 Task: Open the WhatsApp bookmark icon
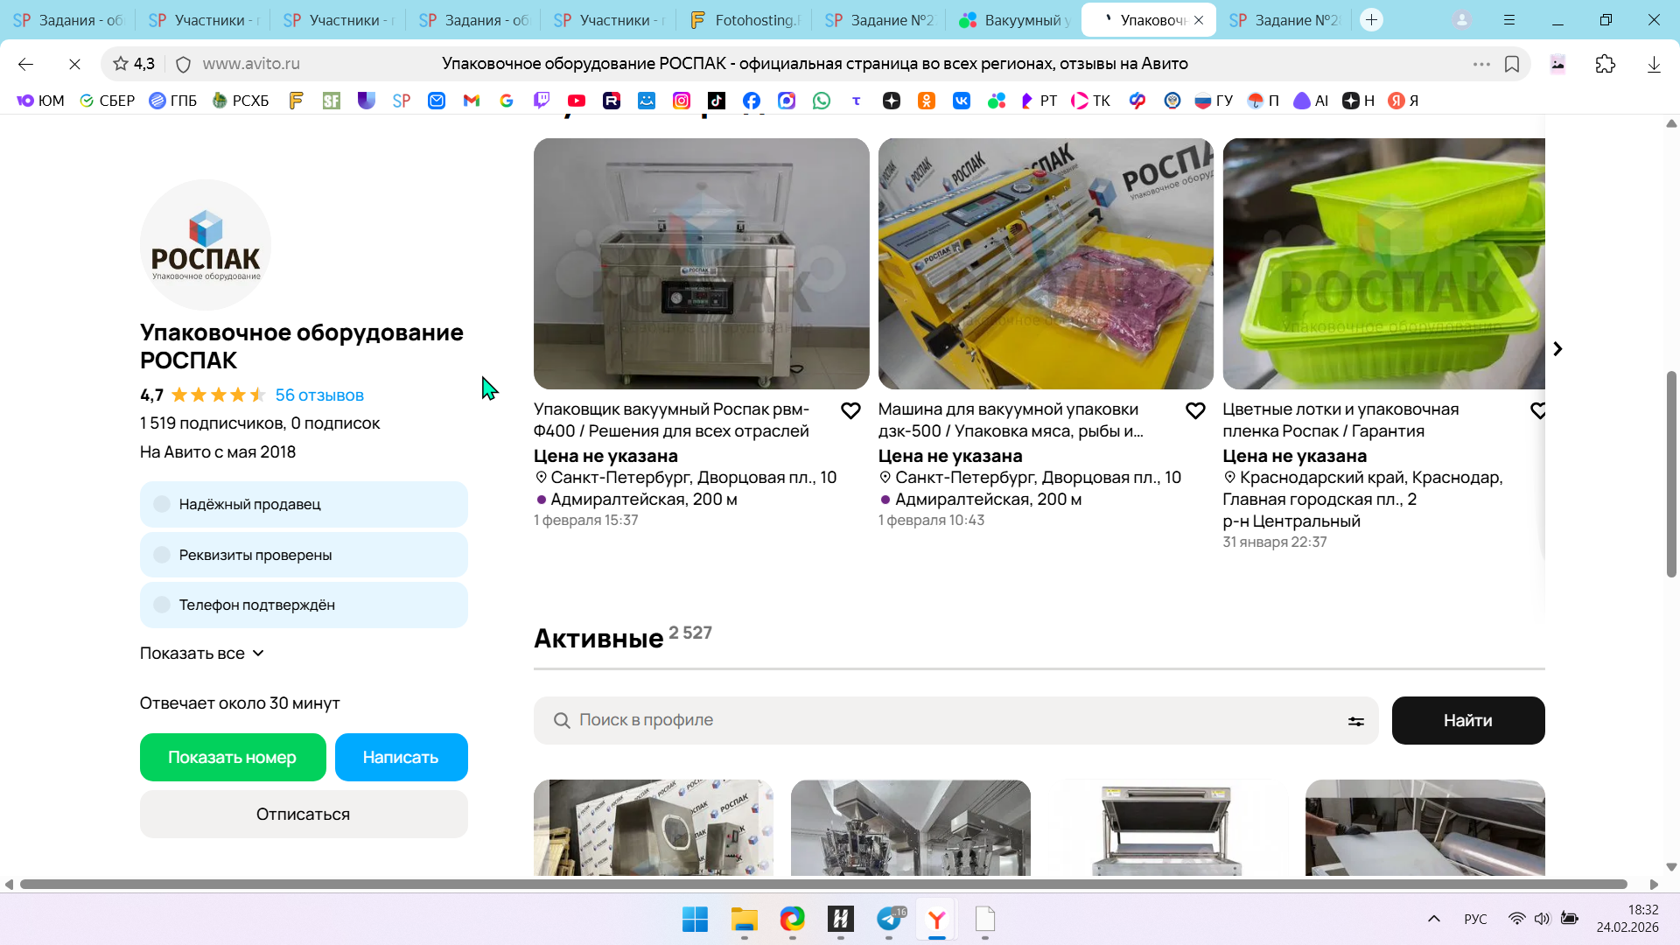click(x=822, y=101)
